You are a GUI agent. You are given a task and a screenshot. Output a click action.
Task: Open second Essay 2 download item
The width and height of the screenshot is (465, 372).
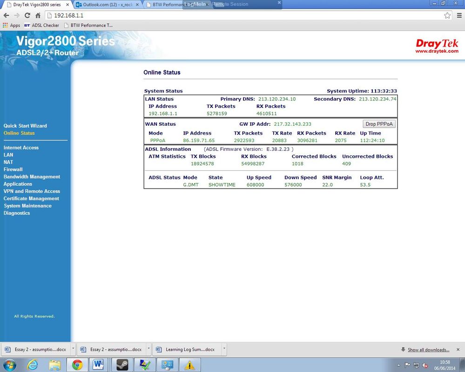[x=112, y=350]
